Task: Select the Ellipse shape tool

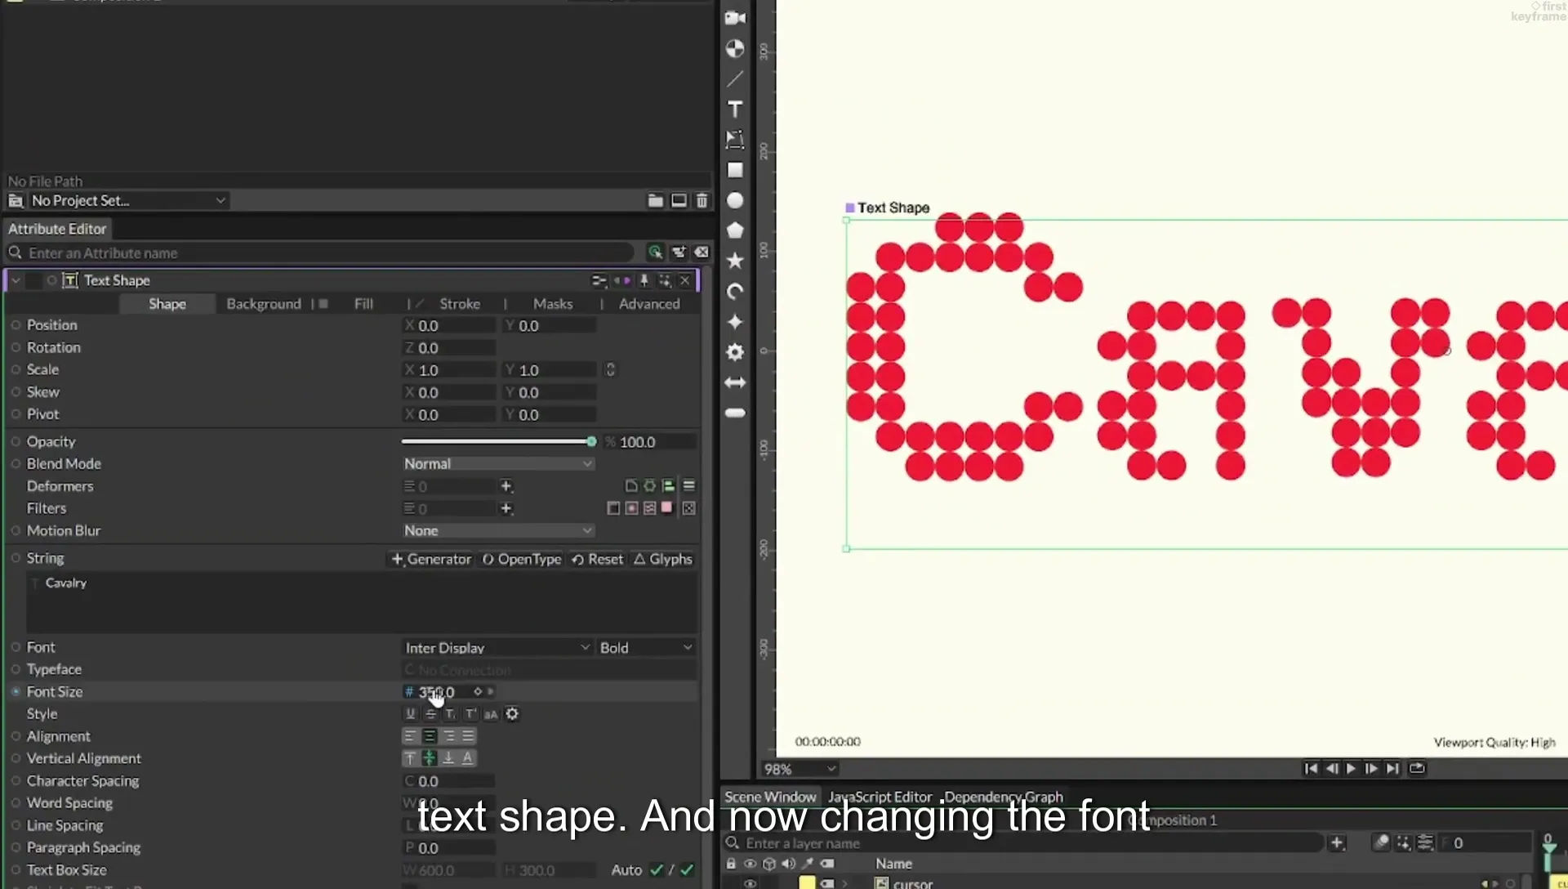Action: (735, 200)
